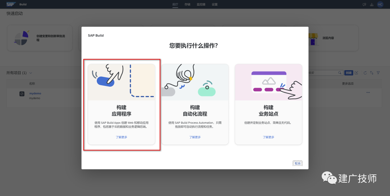This screenshot has width=390, height=196.
Task: Open the filter funnel icon
Action: [378, 73]
